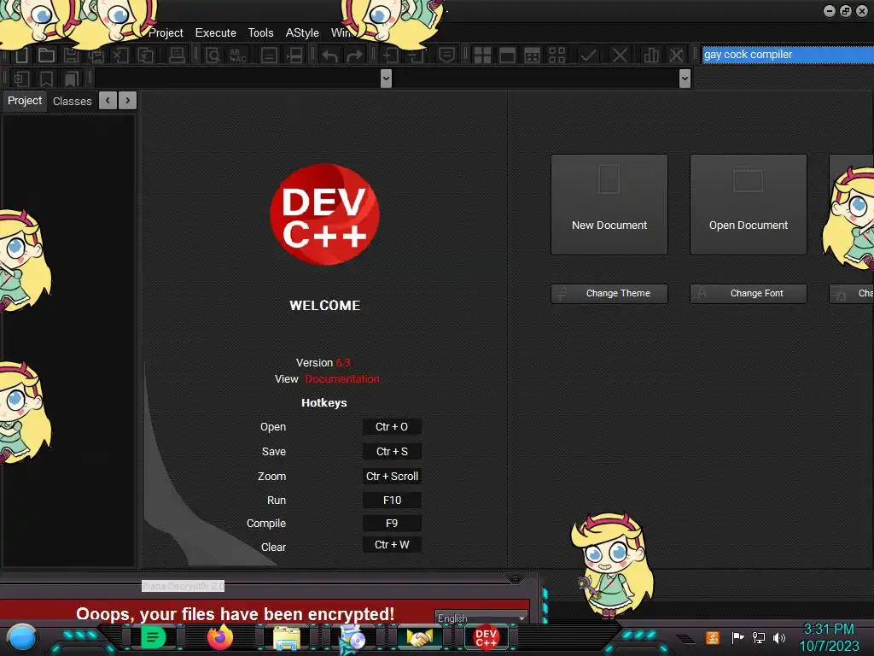Click the four-squares Compile & Run toolbar icon

482,56
